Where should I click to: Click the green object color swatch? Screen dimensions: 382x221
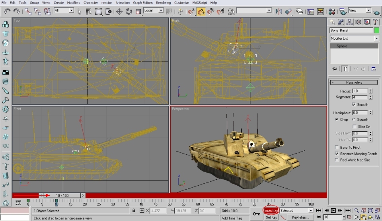tap(376, 31)
